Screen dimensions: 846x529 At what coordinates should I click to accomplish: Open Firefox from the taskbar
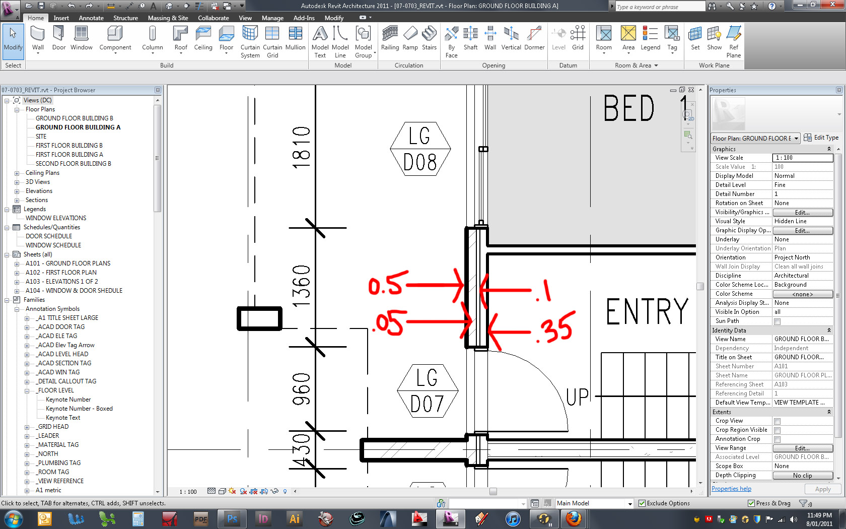click(x=574, y=518)
